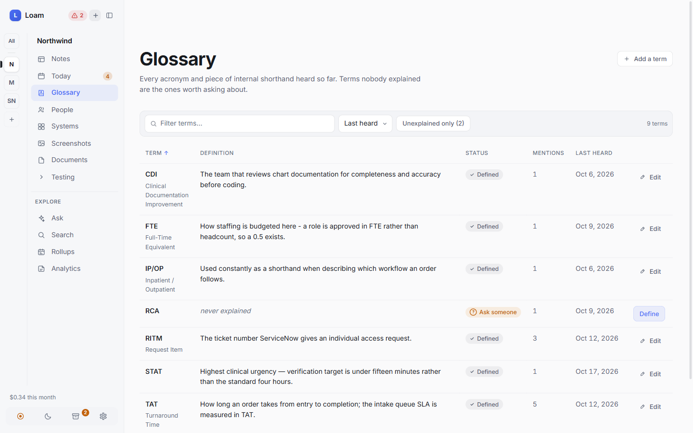This screenshot has height=433, width=693.
Task: Click the Add a term button
Action: pyautogui.click(x=645, y=59)
